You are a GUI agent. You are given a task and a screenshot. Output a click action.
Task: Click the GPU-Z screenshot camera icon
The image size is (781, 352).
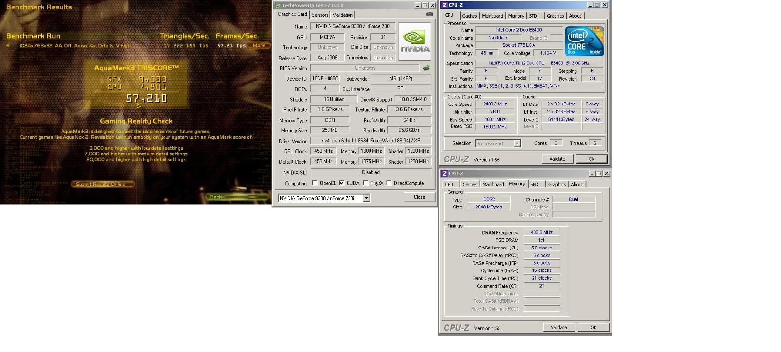430,14
